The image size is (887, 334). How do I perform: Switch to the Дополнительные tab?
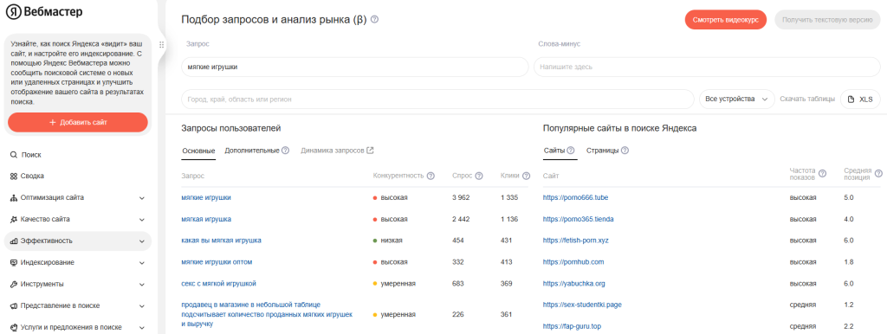click(x=252, y=151)
